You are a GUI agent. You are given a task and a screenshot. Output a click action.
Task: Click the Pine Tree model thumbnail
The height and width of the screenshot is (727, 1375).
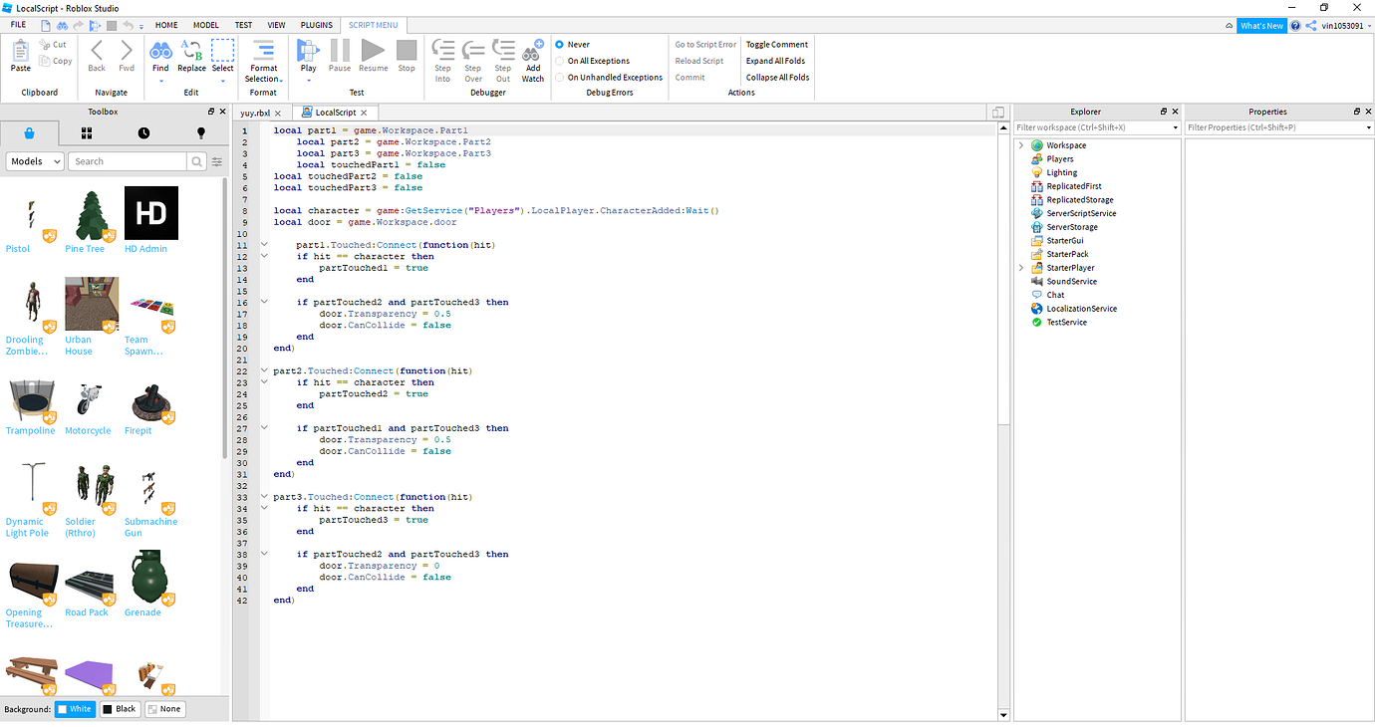(x=91, y=213)
